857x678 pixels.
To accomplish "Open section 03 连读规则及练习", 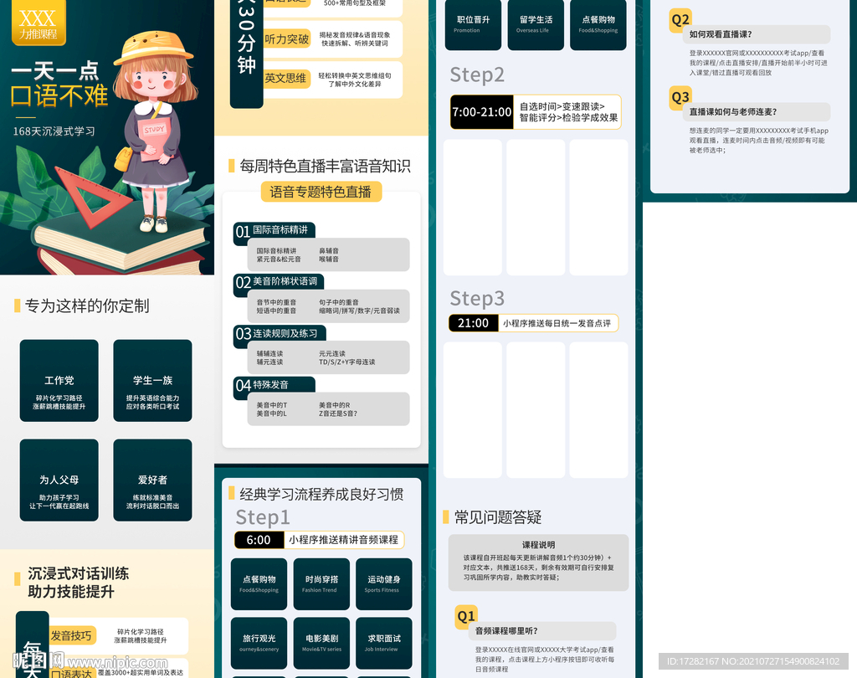I will point(280,333).
